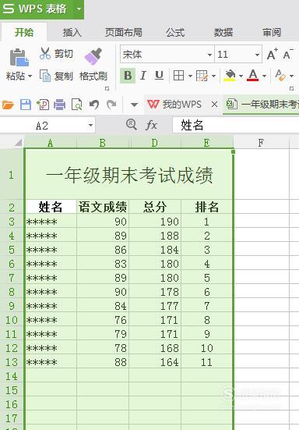Screen dimensions: 299x430
Task: Apply yellow fill color bucket
Action: pyautogui.click(x=230, y=76)
